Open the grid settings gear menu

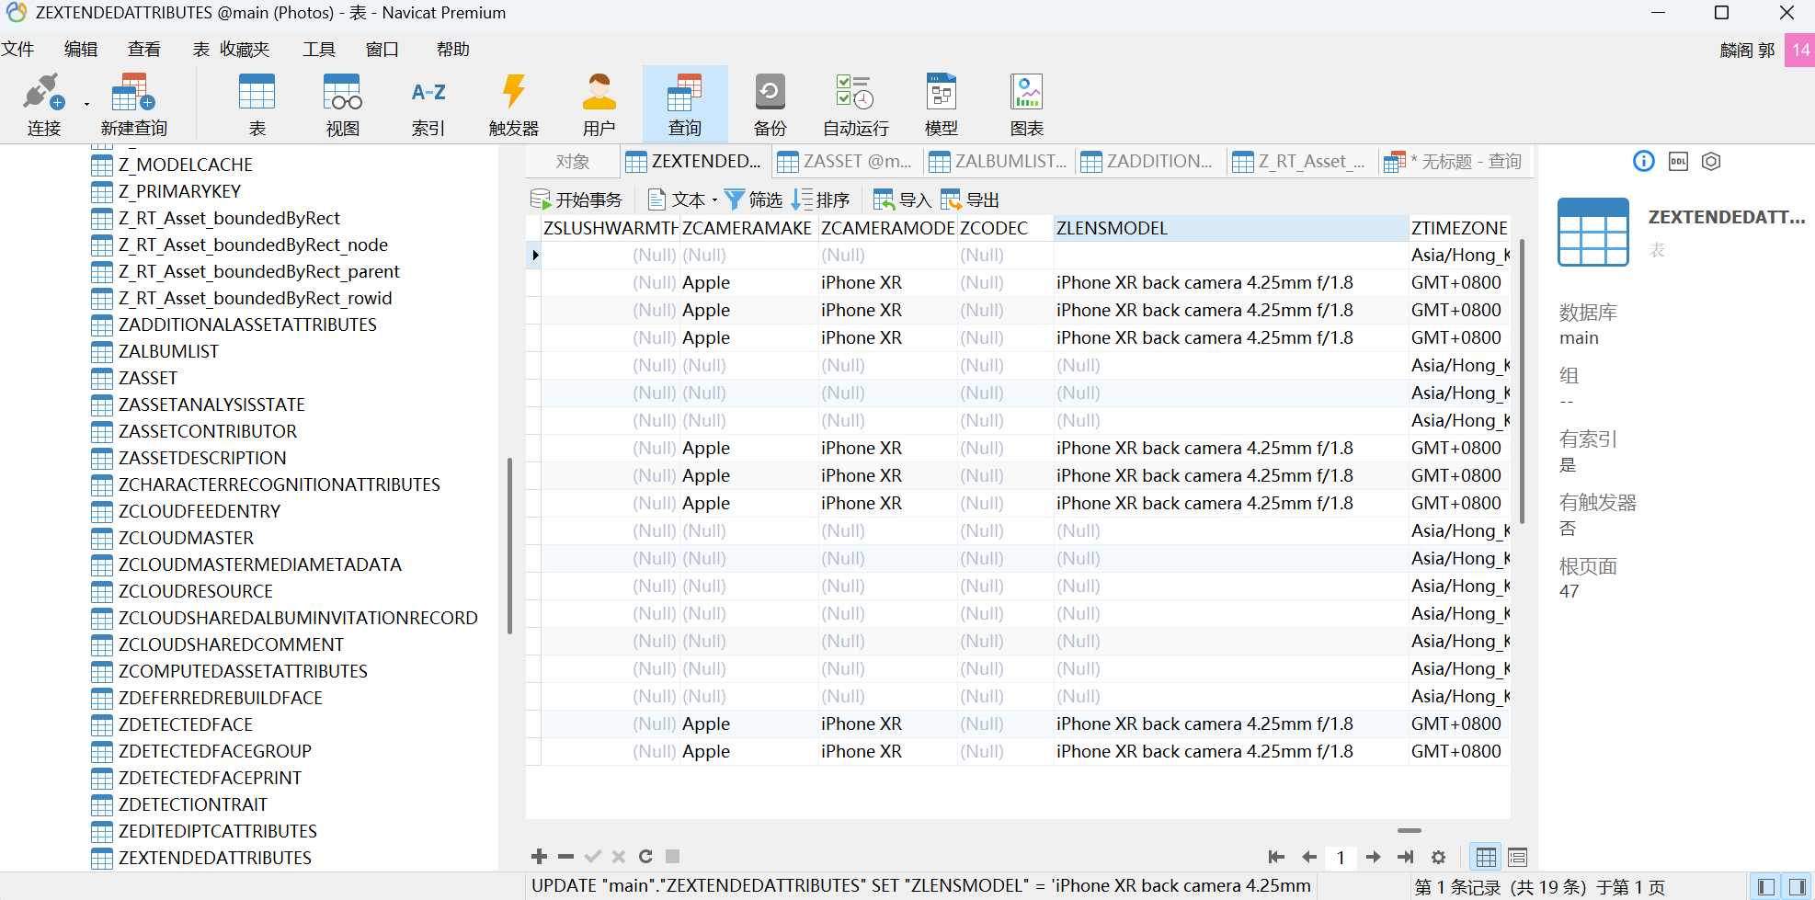click(x=1438, y=857)
